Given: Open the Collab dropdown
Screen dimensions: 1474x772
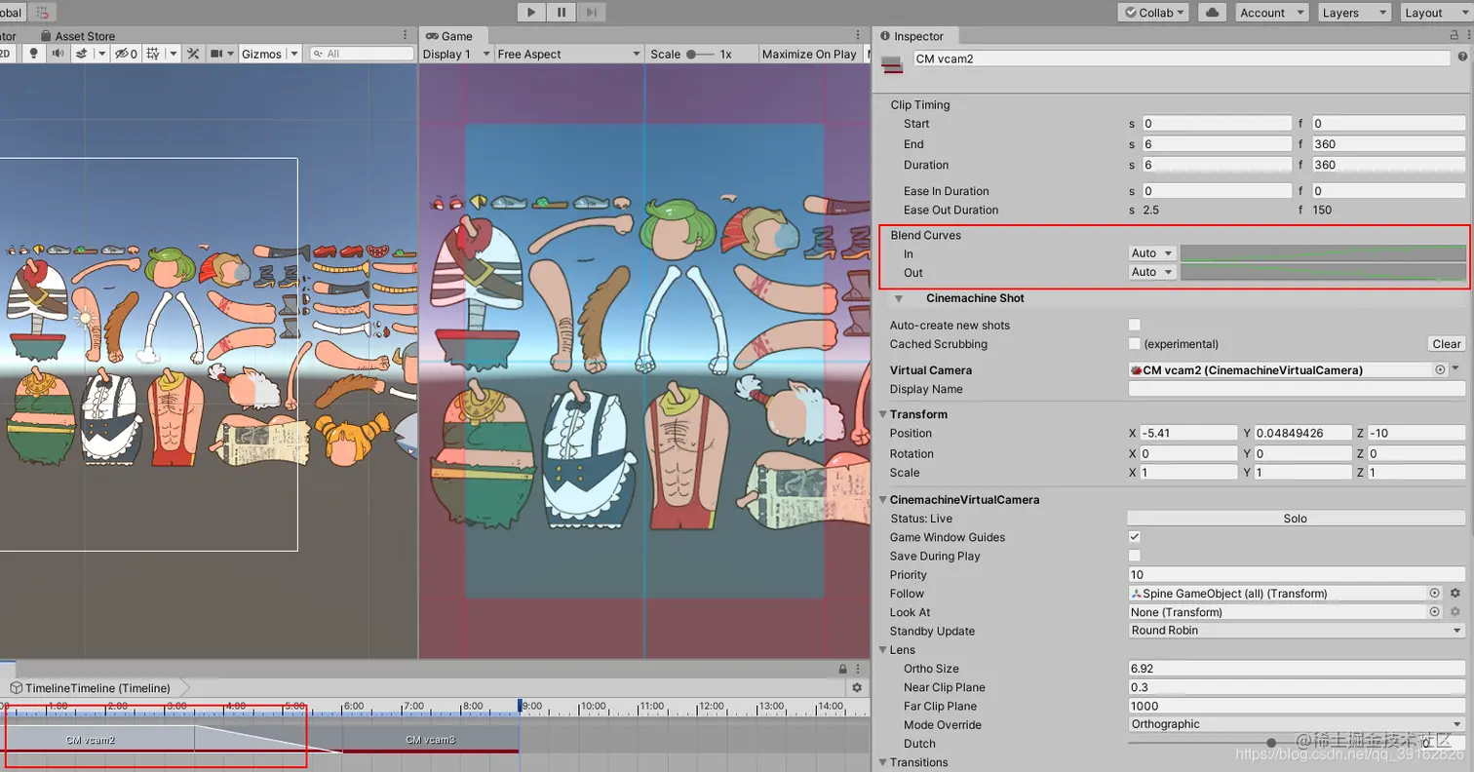Looking at the screenshot, I should pyautogui.click(x=1152, y=13).
